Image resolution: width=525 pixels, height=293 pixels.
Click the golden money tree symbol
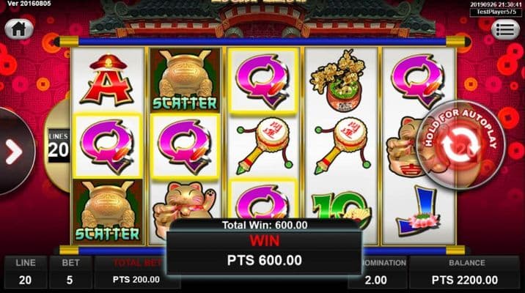(339, 81)
